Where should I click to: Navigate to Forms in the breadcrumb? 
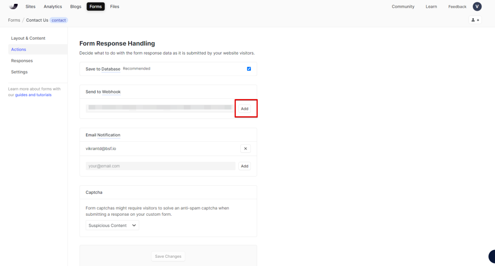coord(14,20)
